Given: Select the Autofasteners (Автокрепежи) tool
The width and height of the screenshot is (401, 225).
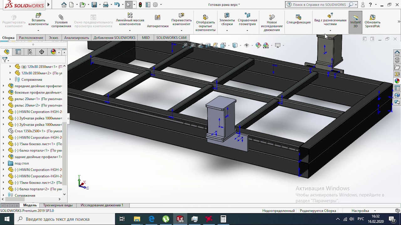Looking at the screenshot, I should pyautogui.click(x=158, y=17).
